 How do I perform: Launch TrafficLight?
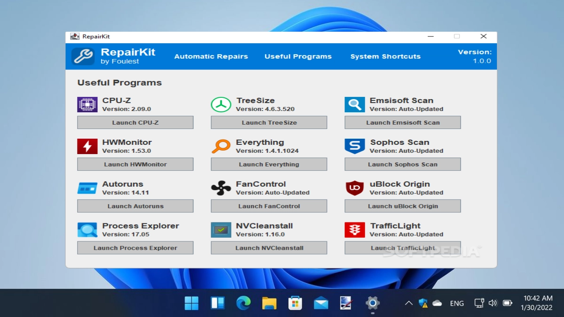(403, 248)
